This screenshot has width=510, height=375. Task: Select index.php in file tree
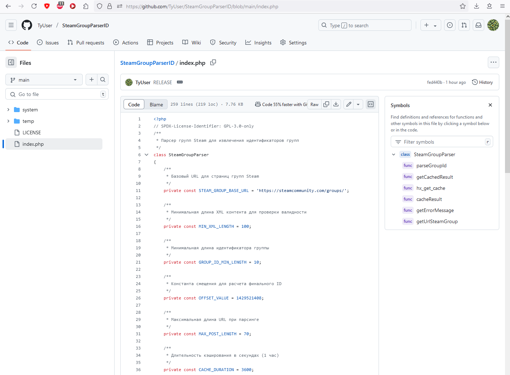pos(54,144)
